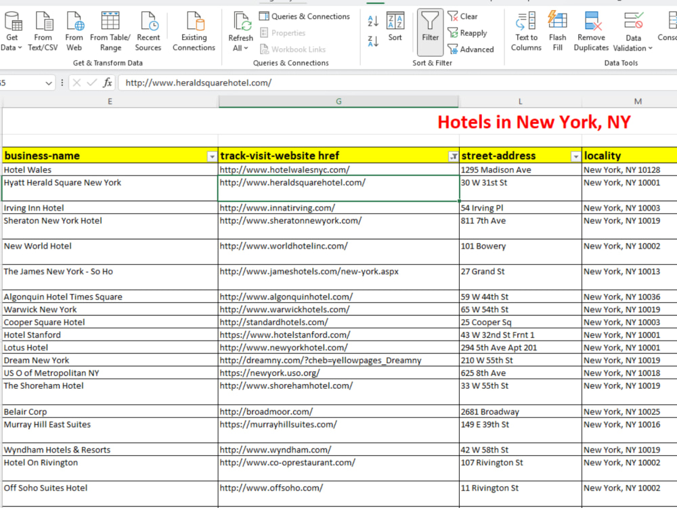Select New York, NY 10128 cell
The image size is (677, 508).
point(630,170)
